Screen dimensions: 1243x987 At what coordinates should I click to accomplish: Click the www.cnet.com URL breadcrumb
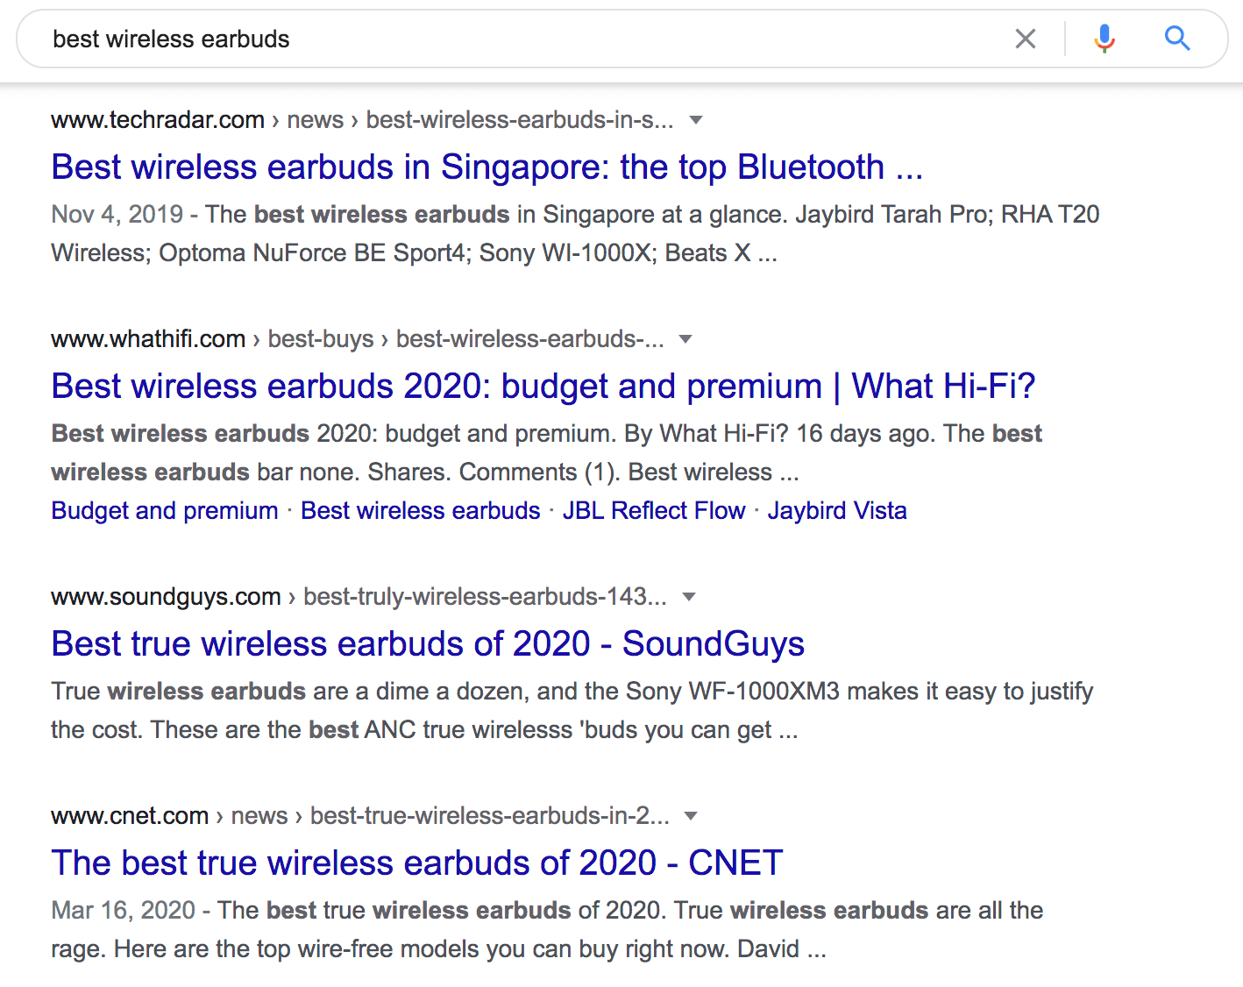pyautogui.click(x=130, y=816)
